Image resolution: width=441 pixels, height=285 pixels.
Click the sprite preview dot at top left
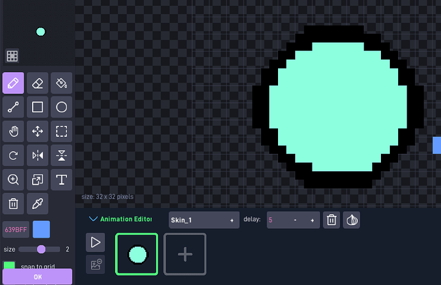[40, 32]
